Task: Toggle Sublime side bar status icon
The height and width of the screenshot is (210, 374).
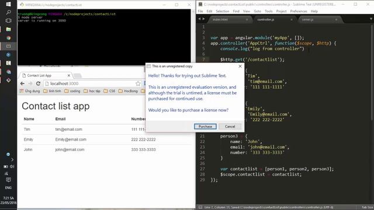Action: coord(200,208)
